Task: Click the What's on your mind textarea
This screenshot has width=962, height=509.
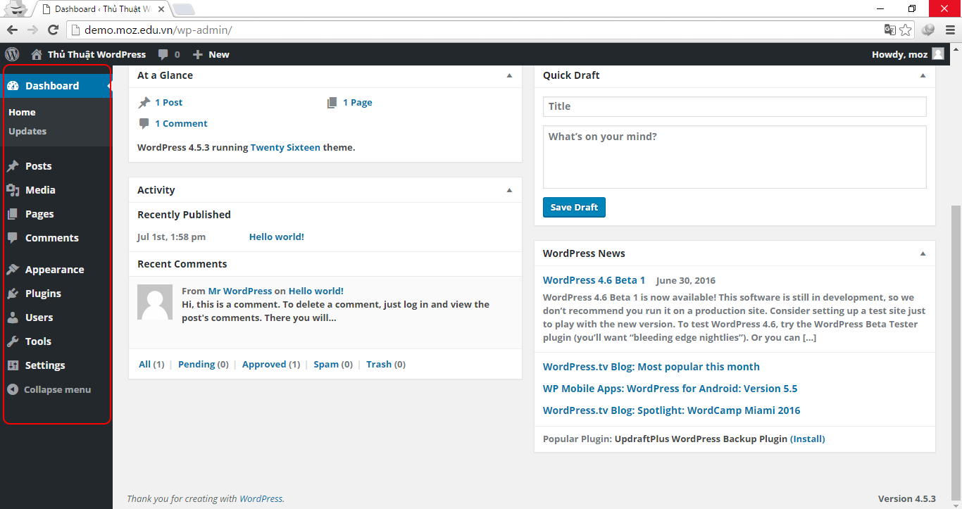Action: (x=735, y=157)
